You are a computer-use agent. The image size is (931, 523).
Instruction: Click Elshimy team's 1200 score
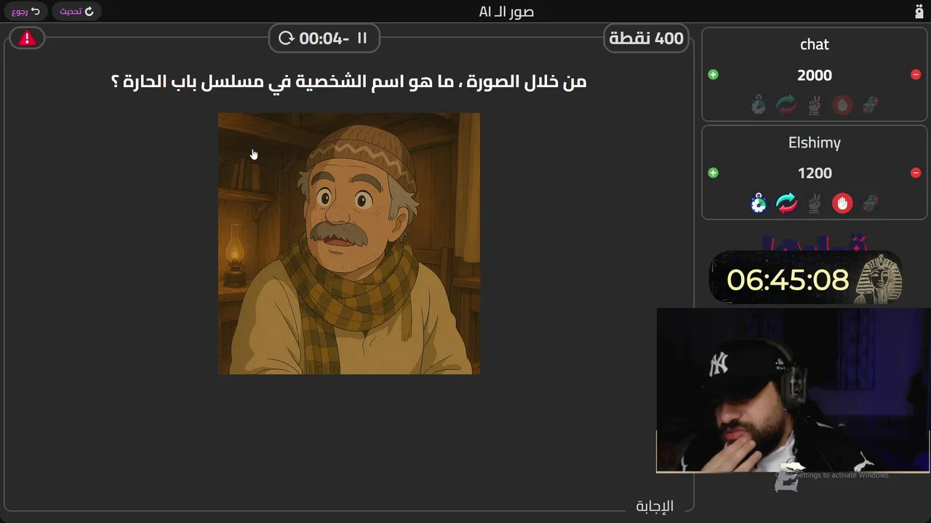pos(815,173)
